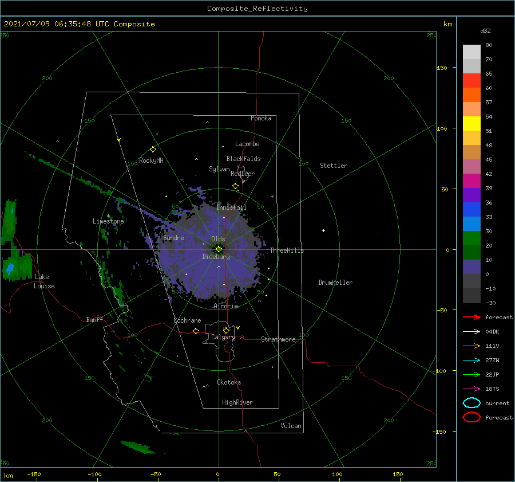Click the orange 111V arrow icon
Viewport: 515px width, 482px height.
pyautogui.click(x=472, y=346)
